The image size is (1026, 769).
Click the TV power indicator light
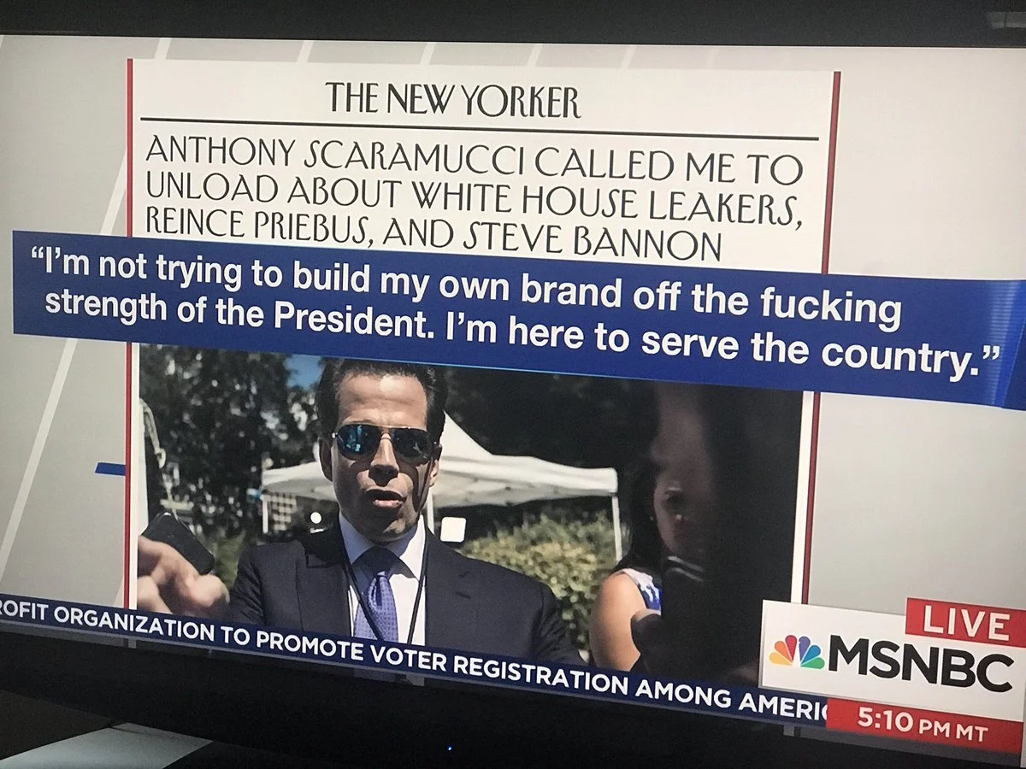448,747
